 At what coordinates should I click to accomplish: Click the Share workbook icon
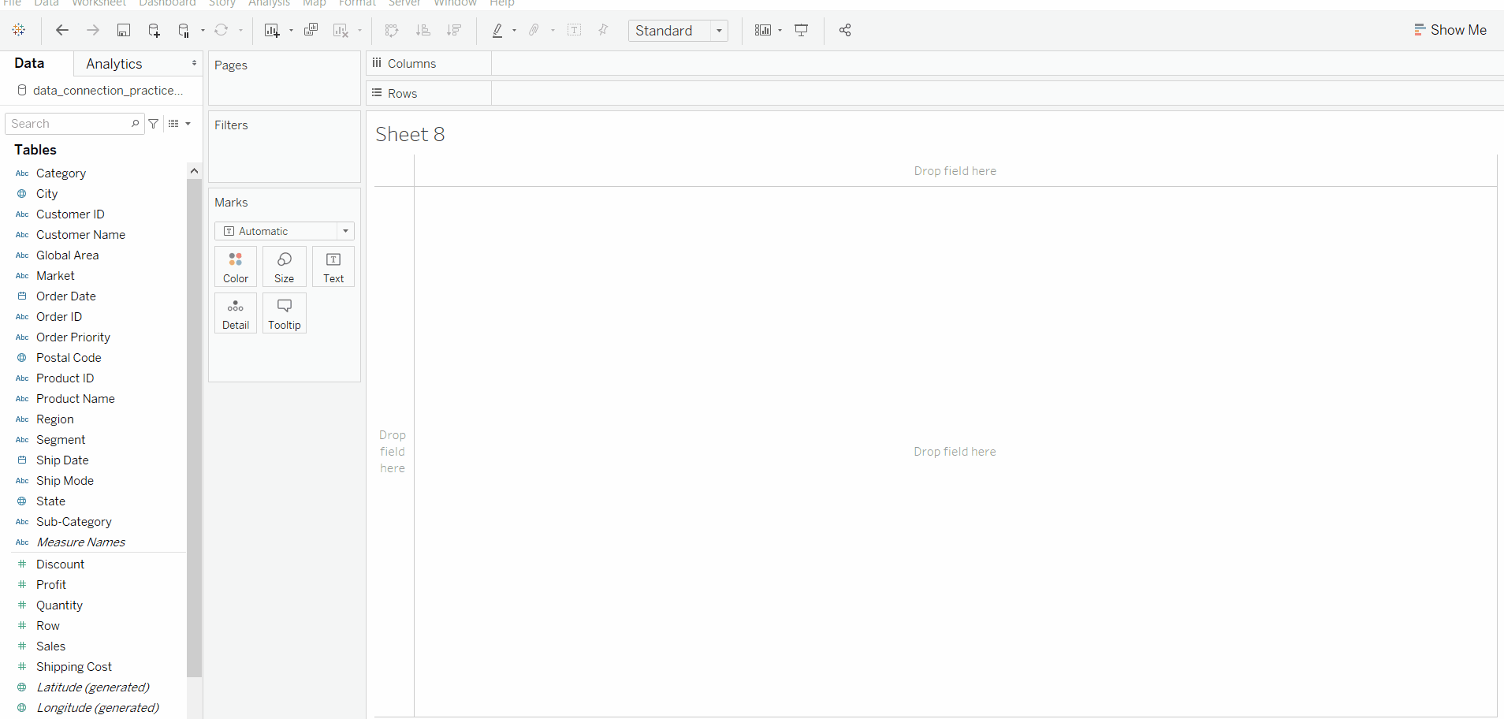tap(845, 30)
